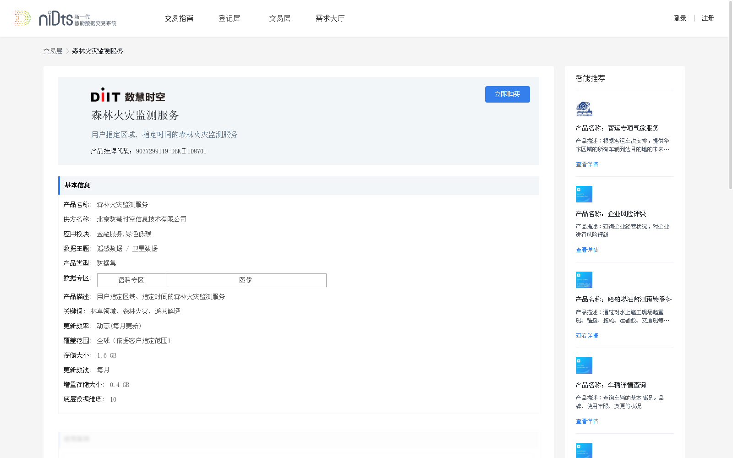Click the 船舶燃油监测预警服务 product icon
This screenshot has height=458, width=733.
pyautogui.click(x=584, y=280)
